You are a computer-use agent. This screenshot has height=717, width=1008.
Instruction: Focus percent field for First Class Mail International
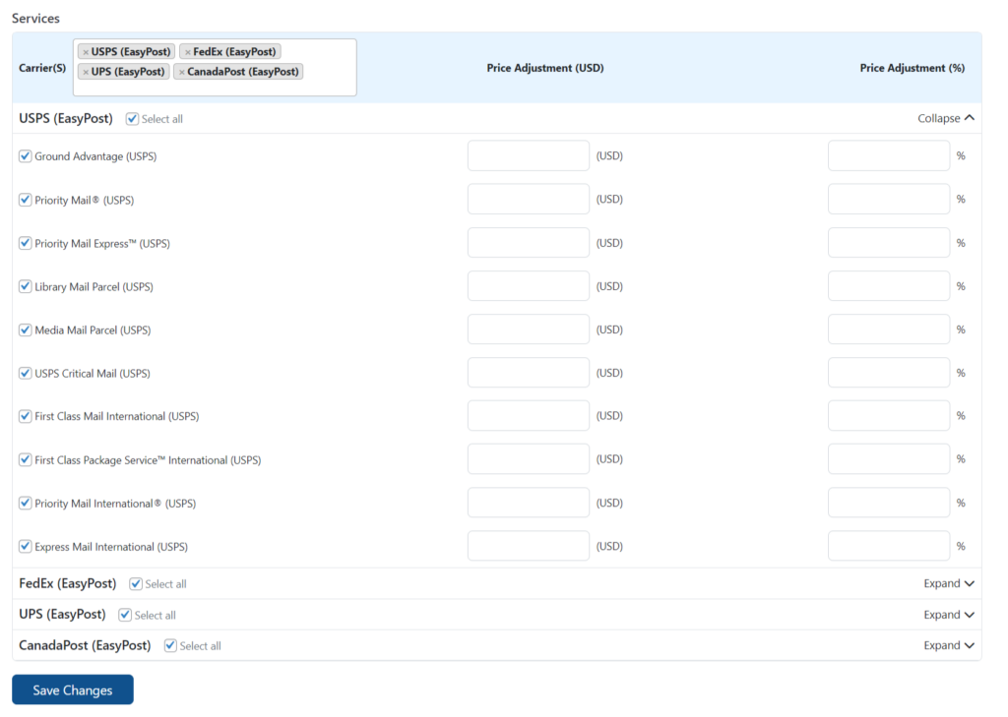coord(889,416)
